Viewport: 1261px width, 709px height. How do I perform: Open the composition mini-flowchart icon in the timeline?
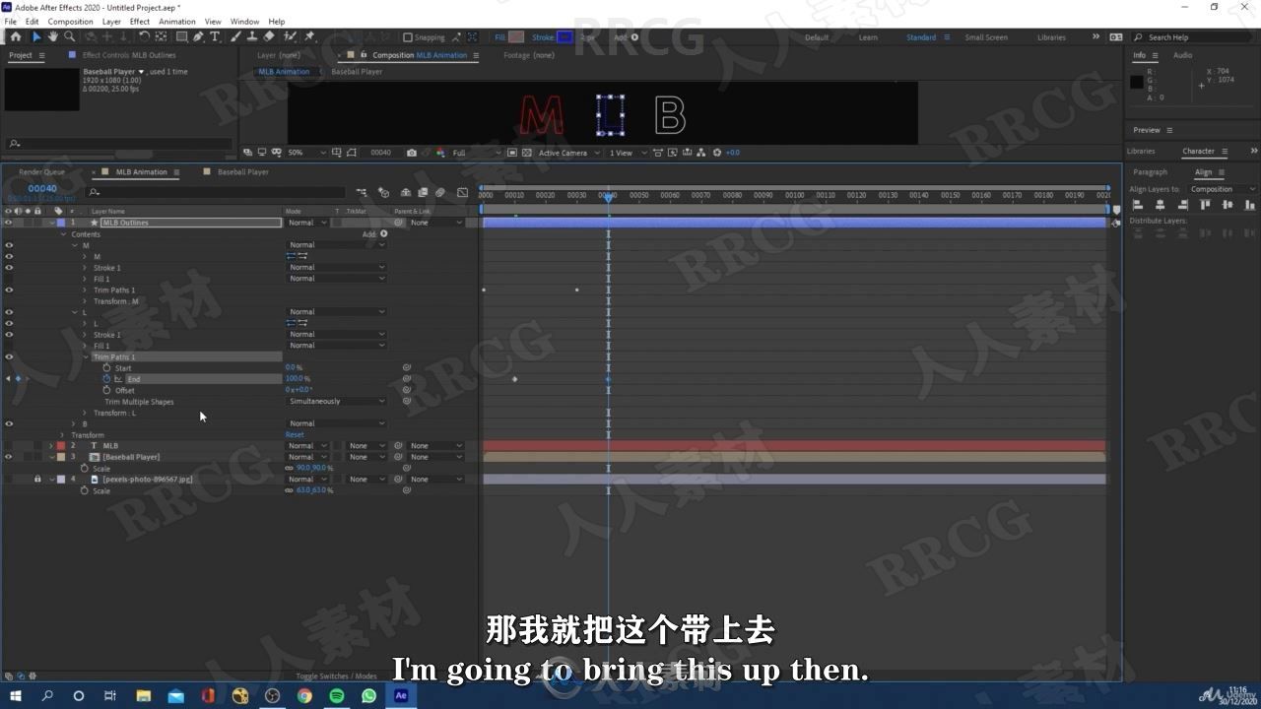tap(362, 192)
